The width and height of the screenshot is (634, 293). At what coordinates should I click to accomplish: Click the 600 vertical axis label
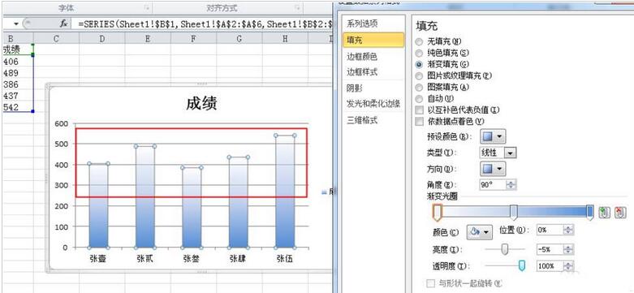click(62, 123)
